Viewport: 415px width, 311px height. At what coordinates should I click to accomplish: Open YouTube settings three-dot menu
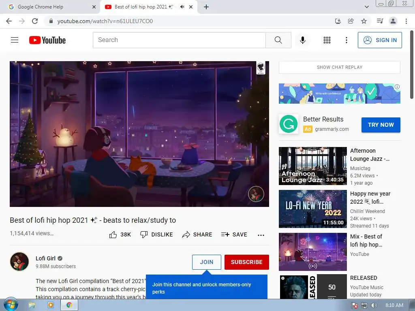tap(346, 40)
